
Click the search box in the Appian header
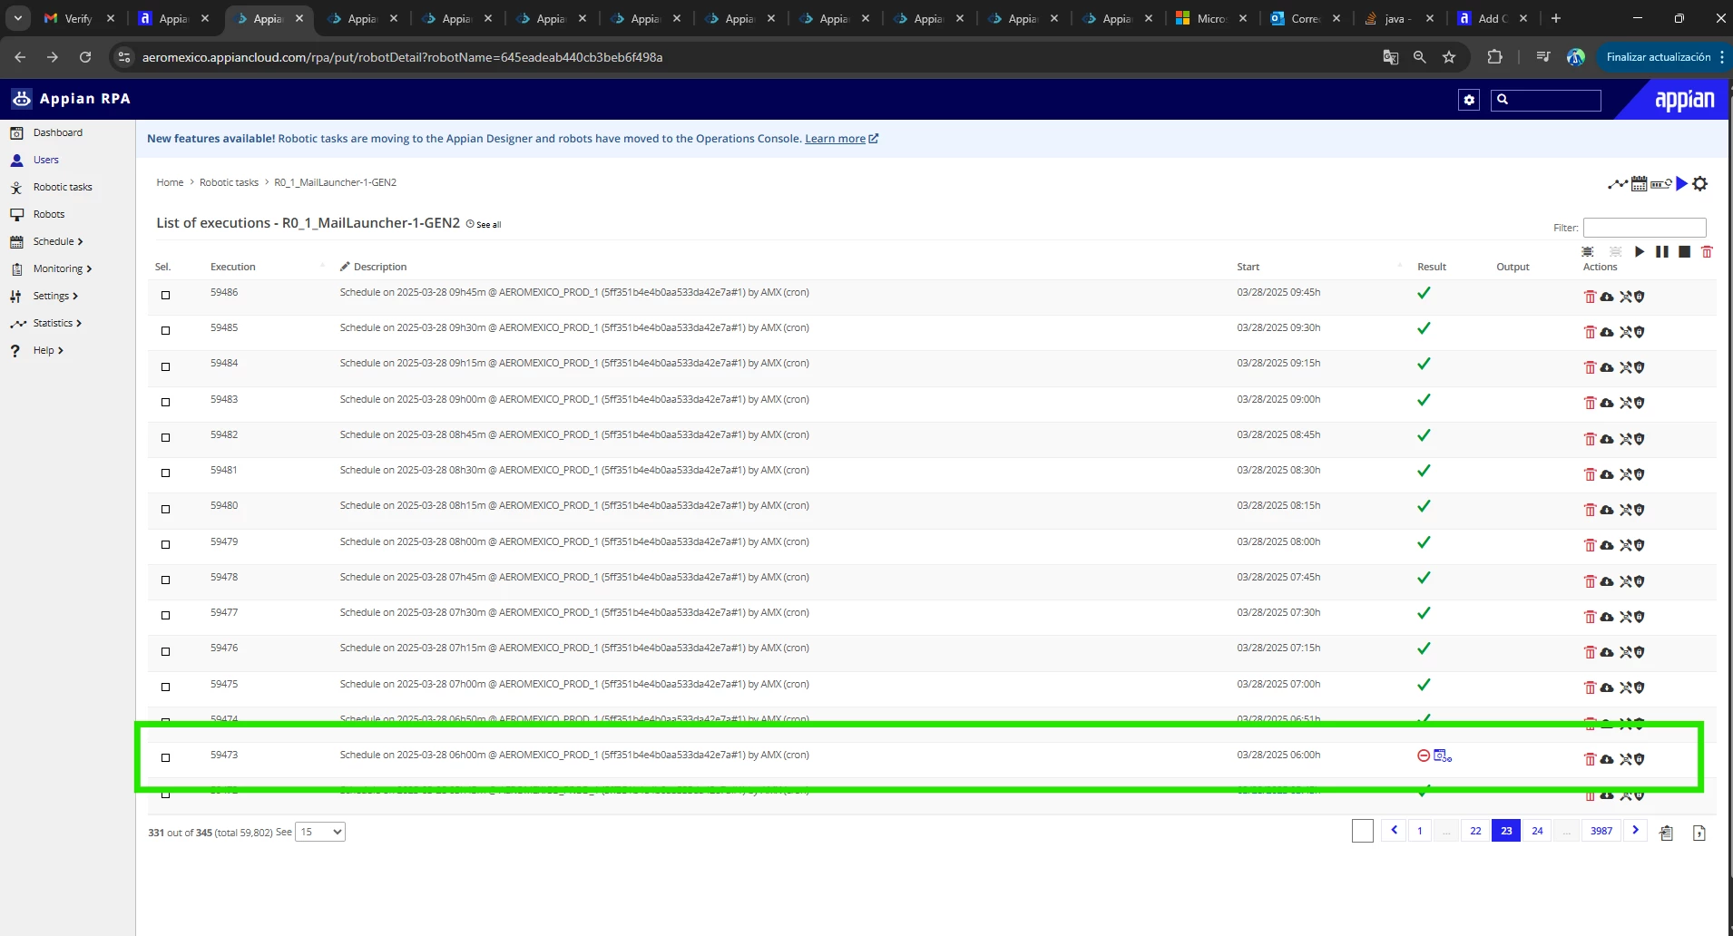[x=1546, y=100]
